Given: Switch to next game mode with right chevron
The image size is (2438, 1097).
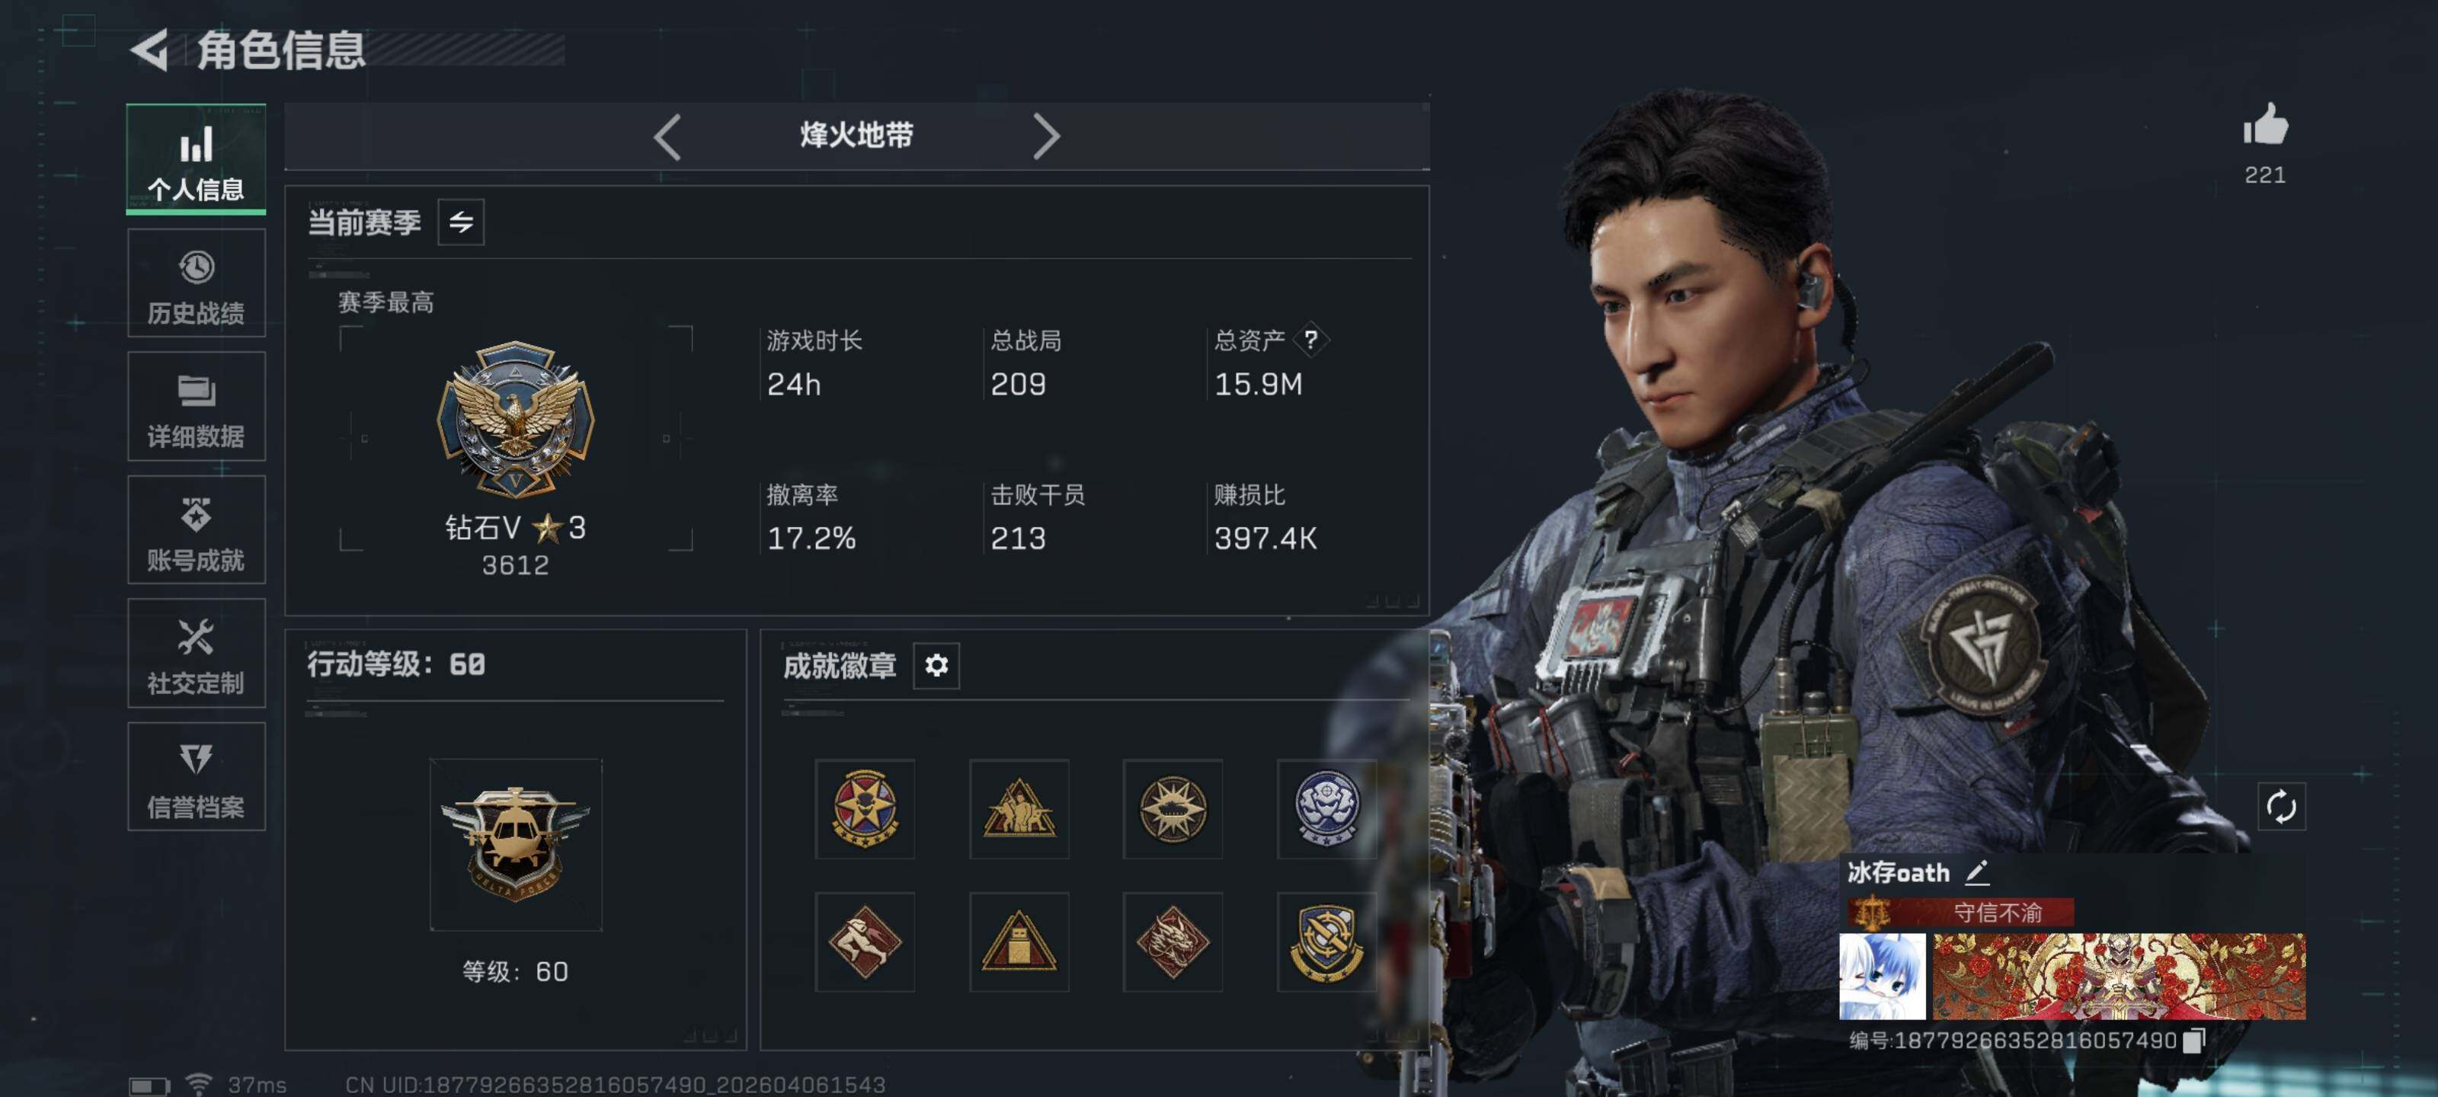Looking at the screenshot, I should point(1046,136).
